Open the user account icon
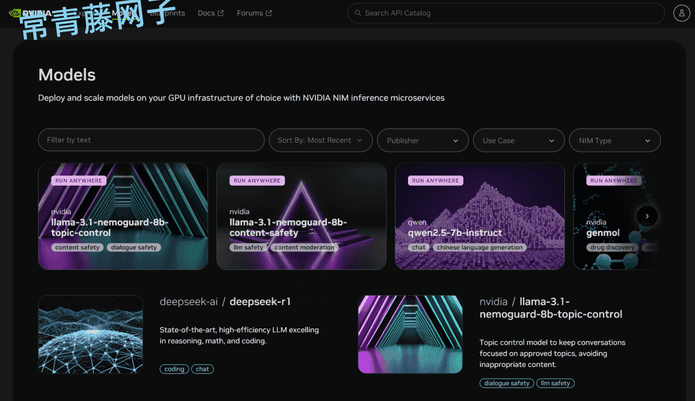This screenshot has width=695, height=401. (x=681, y=13)
